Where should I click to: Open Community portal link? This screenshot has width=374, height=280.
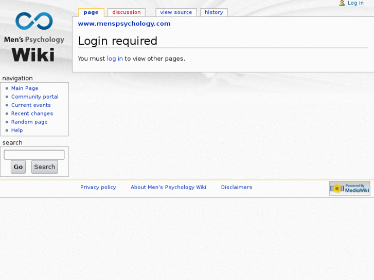pyautogui.click(x=35, y=97)
